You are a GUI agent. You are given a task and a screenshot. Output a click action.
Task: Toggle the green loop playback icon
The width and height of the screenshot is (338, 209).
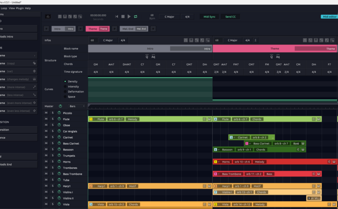pos(136,16)
